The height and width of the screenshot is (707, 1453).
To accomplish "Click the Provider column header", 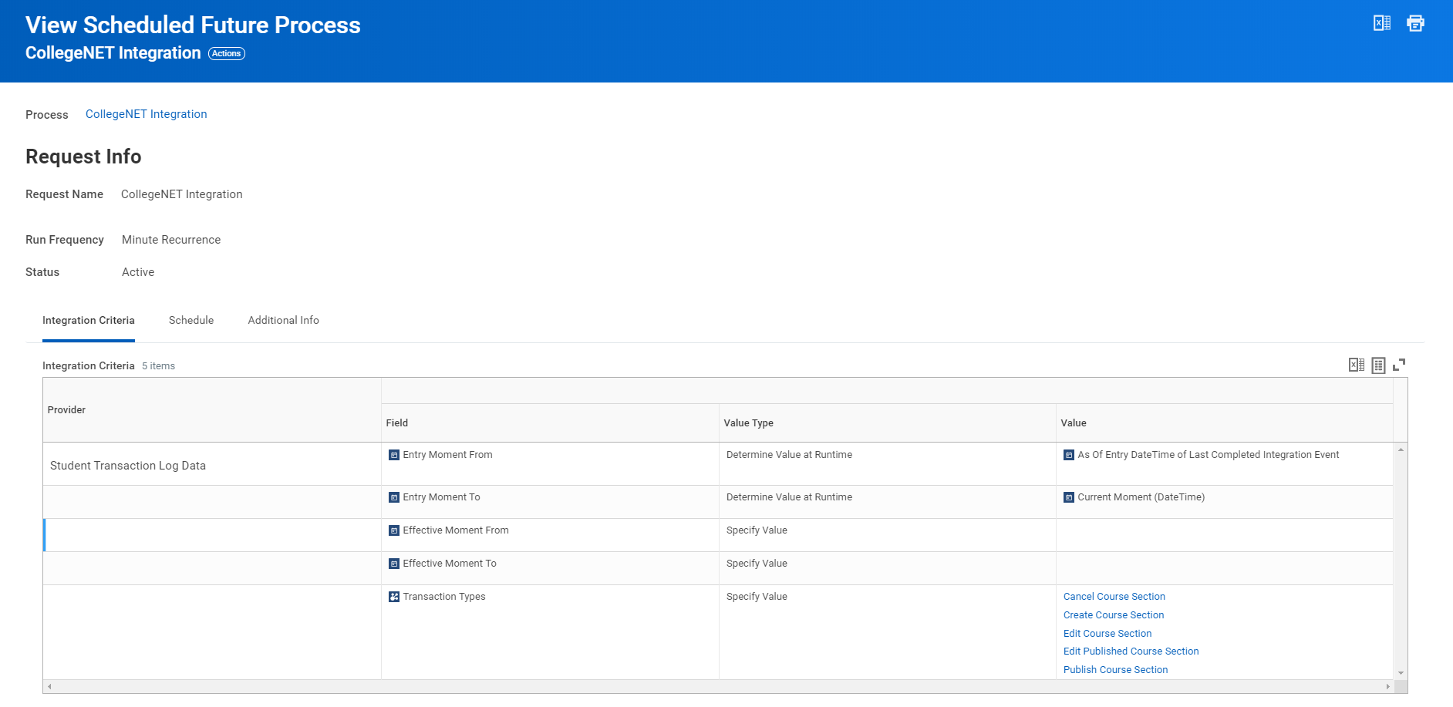I will pos(212,410).
